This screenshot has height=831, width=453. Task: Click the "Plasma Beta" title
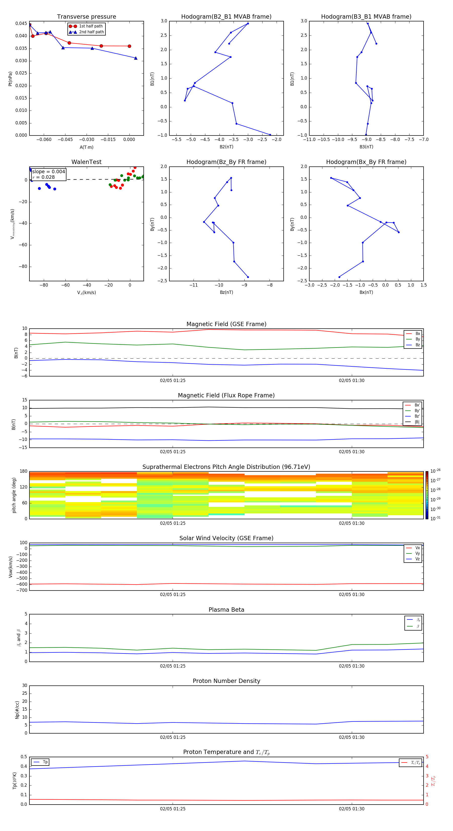(226, 610)
